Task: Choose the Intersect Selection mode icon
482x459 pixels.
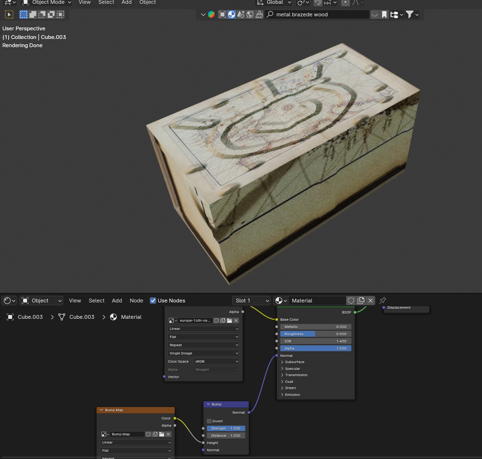Action: point(60,14)
